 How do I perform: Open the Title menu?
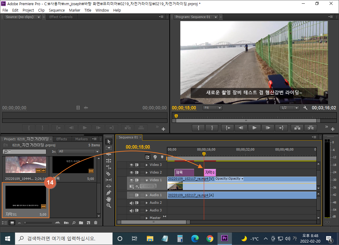coord(88,10)
